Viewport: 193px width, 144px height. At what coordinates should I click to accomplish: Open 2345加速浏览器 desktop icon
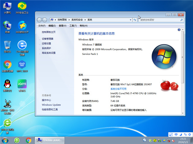[22, 48]
